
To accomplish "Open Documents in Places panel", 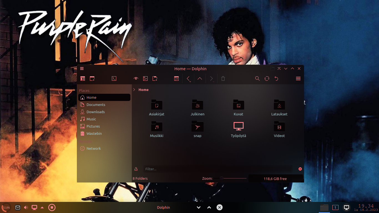I will 104,105.
